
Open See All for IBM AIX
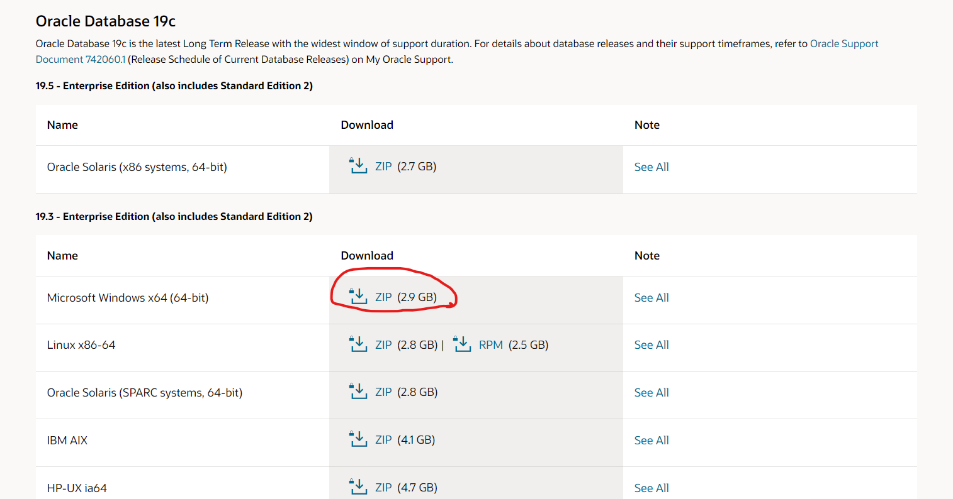click(651, 441)
